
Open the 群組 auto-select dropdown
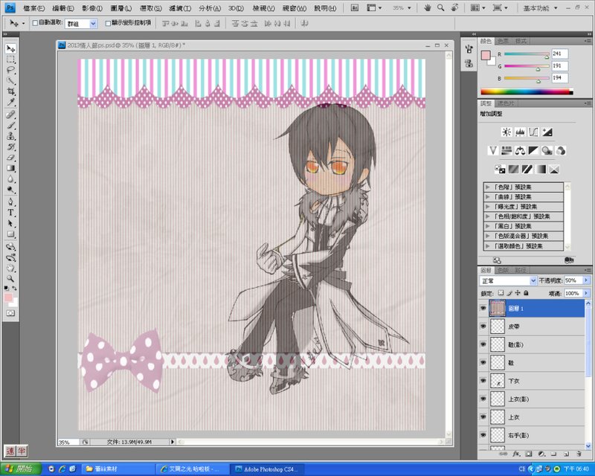click(93, 24)
